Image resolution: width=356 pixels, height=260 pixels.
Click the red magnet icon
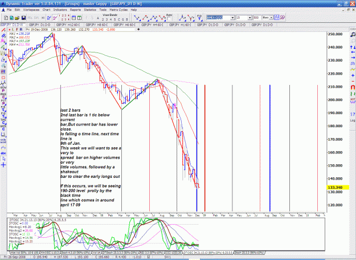click(x=353, y=87)
